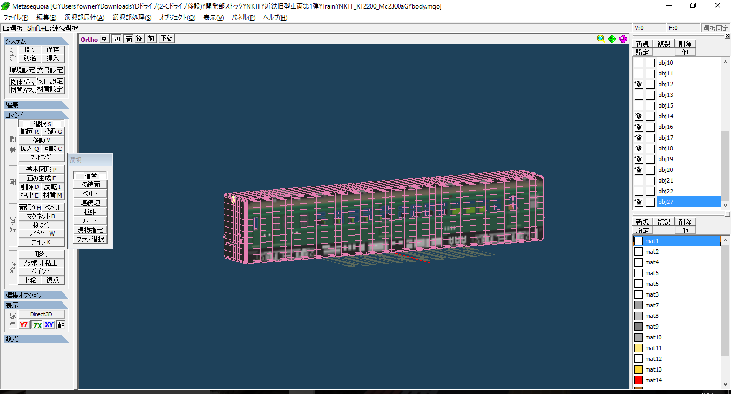Open the 表示(V) menu
This screenshot has height=394, width=731.
214,18
